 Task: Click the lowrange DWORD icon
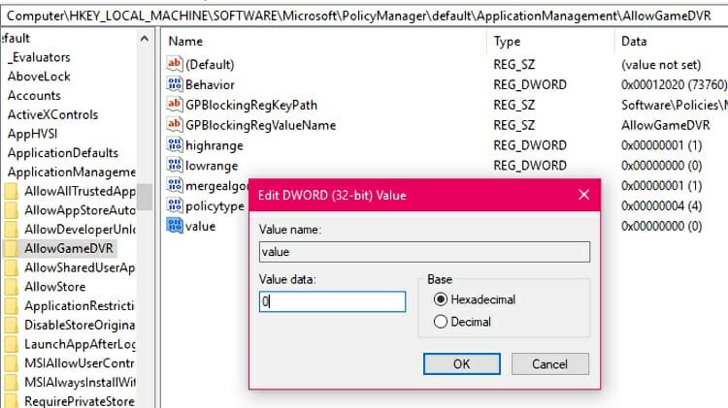174,165
